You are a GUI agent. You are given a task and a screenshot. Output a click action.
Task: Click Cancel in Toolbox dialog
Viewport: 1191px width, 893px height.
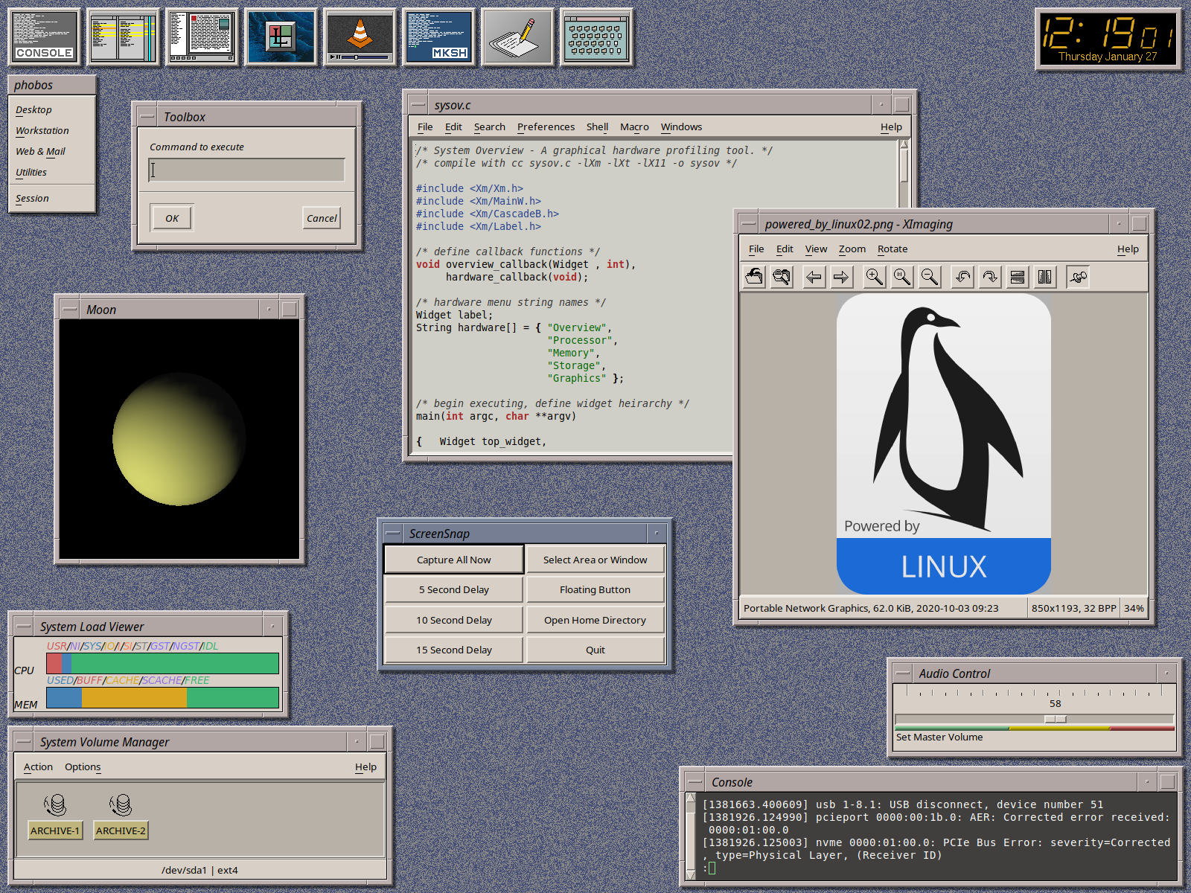[x=322, y=218]
